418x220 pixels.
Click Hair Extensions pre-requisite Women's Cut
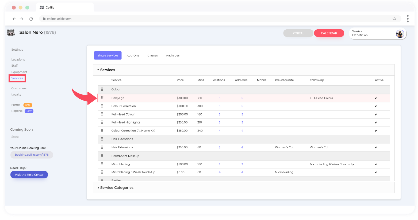(x=284, y=147)
